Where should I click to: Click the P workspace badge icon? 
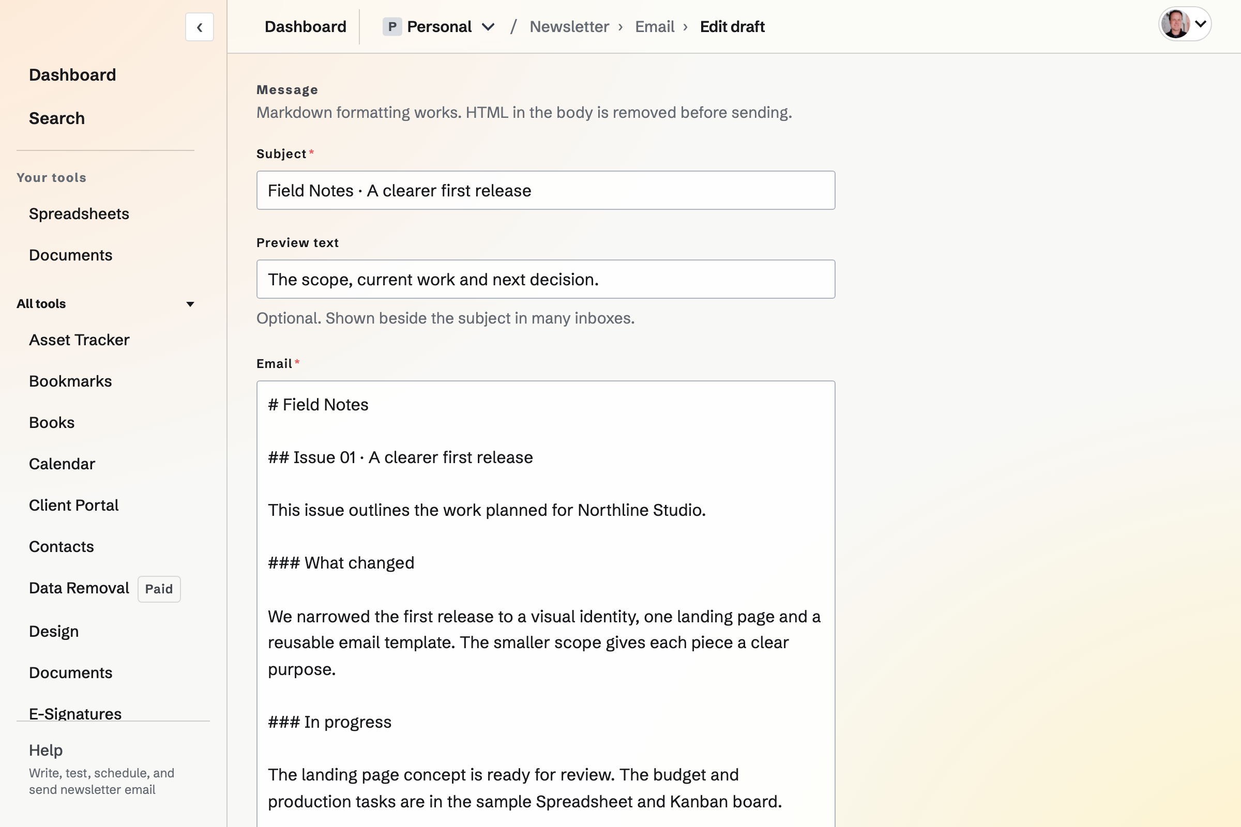tap(392, 27)
